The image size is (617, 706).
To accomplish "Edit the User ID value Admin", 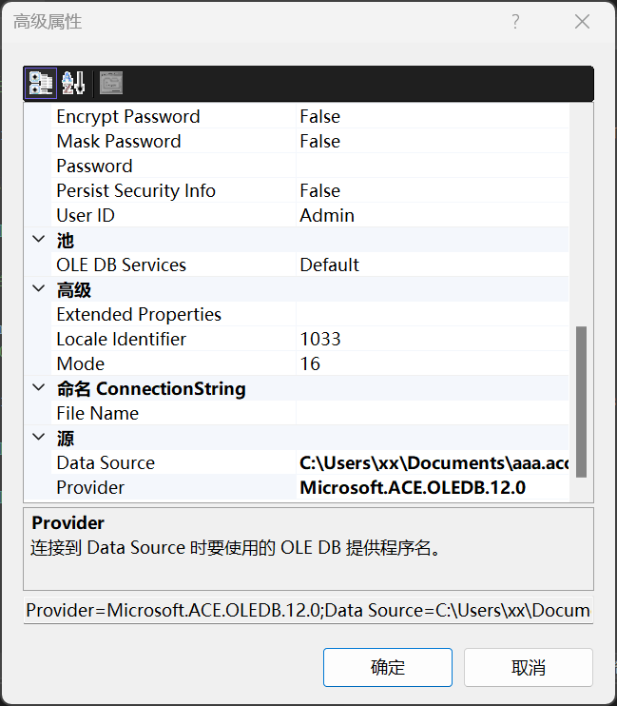I will [327, 216].
